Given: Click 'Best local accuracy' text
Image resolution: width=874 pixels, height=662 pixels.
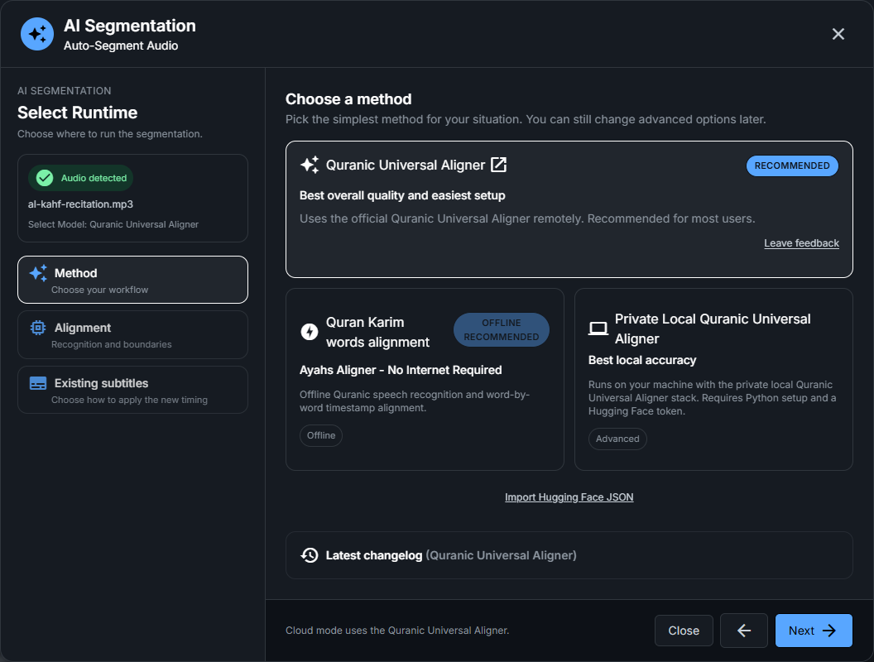Looking at the screenshot, I should (x=642, y=360).
